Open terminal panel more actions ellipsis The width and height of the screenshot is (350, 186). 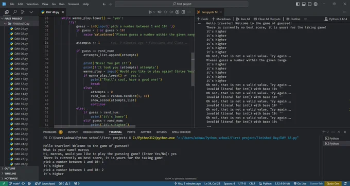coord(333,132)
